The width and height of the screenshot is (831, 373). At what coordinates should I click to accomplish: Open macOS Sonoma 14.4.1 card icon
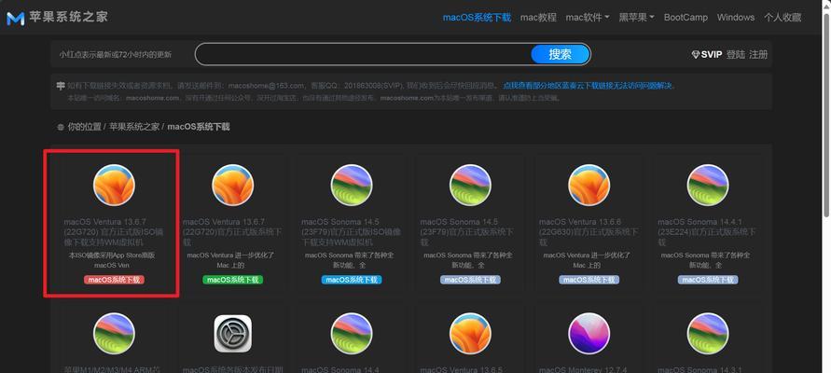(x=708, y=185)
